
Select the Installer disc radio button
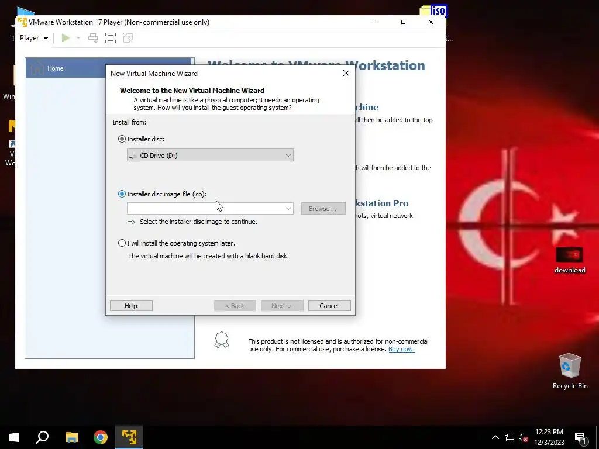(x=122, y=139)
